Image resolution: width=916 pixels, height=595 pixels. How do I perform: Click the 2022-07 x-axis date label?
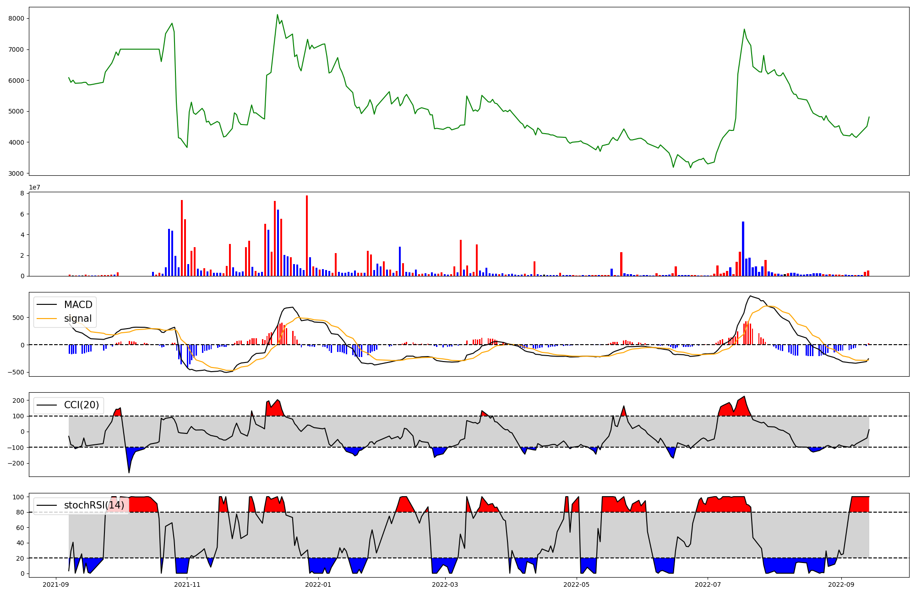coord(708,584)
